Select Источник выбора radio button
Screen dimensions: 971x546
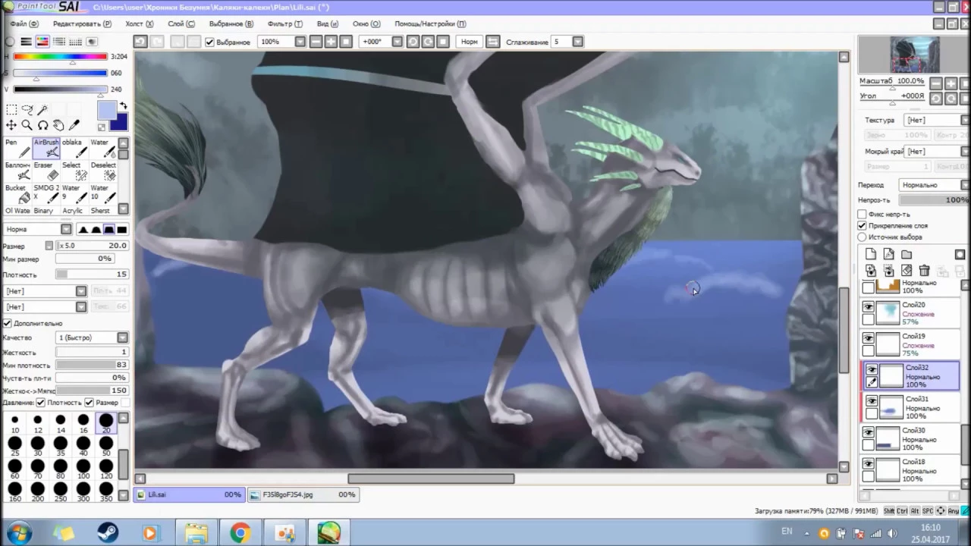click(x=862, y=237)
